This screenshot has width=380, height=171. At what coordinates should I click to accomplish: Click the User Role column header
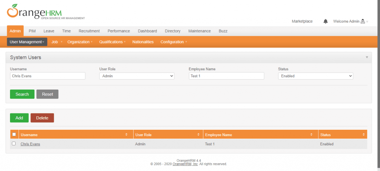[144, 135]
